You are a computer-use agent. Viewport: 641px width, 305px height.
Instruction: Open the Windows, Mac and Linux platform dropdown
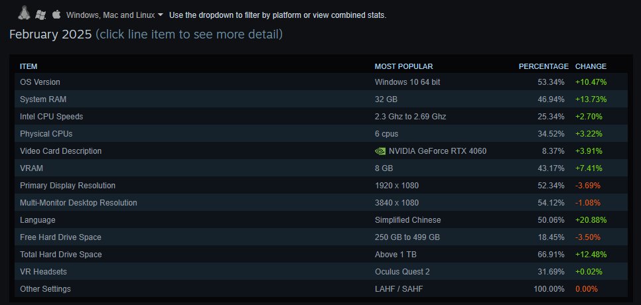click(114, 15)
